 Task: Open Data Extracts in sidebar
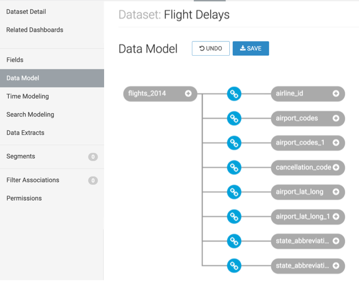pos(26,133)
